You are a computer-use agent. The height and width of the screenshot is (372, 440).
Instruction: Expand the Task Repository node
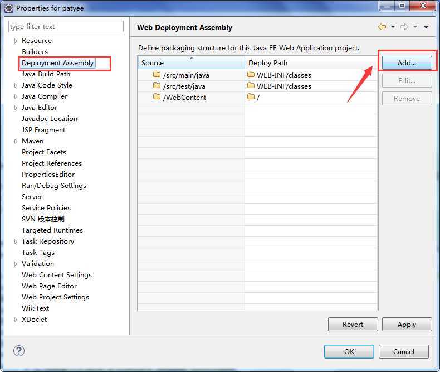pyautogui.click(x=16, y=241)
